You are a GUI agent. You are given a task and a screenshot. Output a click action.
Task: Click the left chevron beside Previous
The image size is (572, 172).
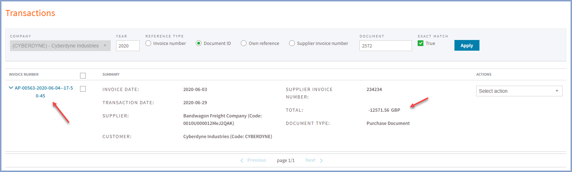click(242, 161)
